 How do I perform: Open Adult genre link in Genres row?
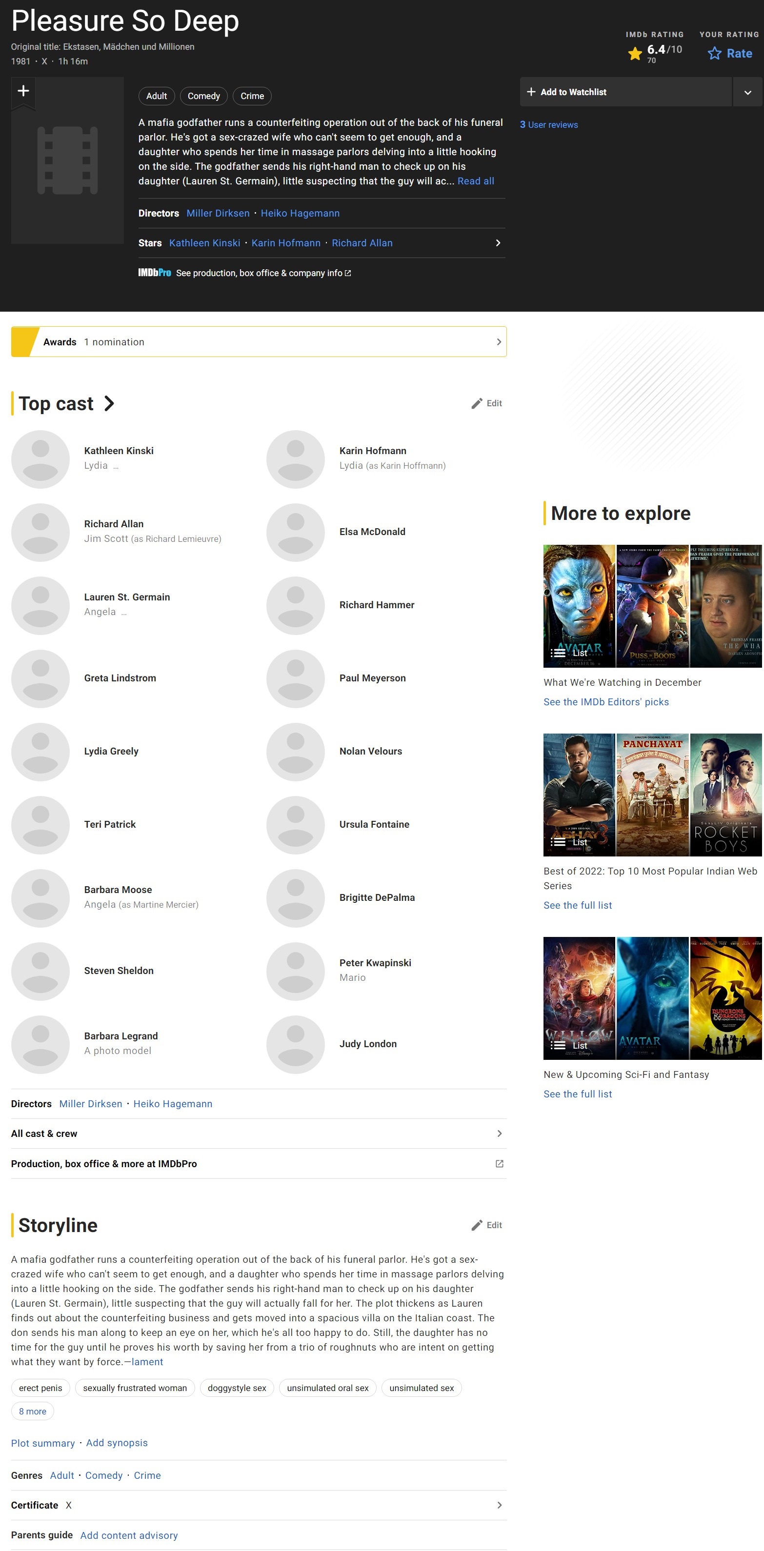tap(62, 1476)
